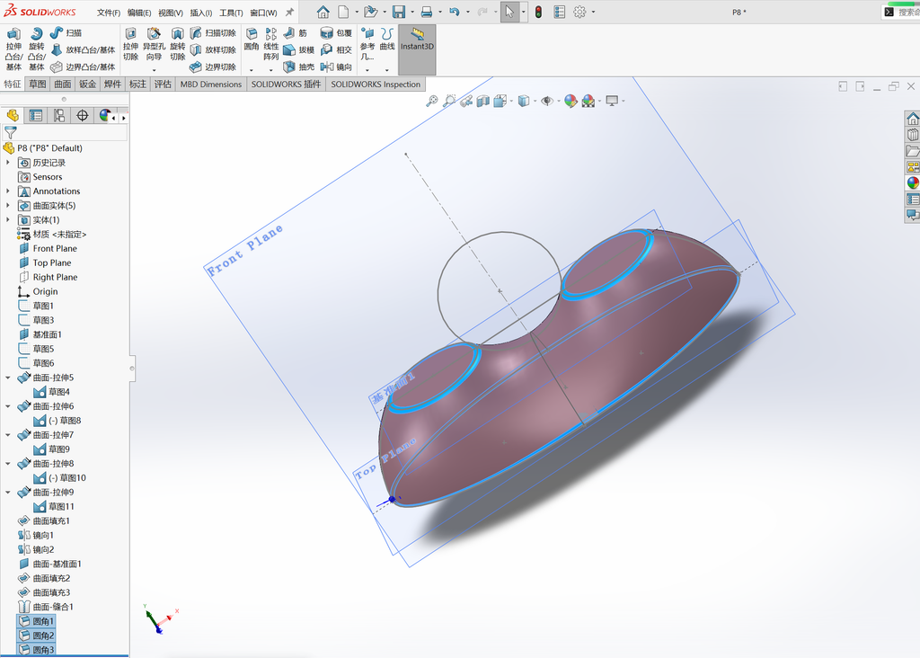The width and height of the screenshot is (920, 658).
Task: Click the Zoom to Fit magnifier icon
Action: 432,101
